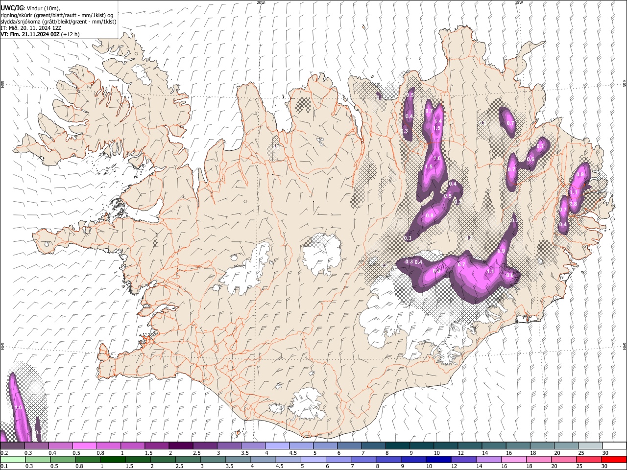This screenshot has width=627, height=470.
Task: Click the 'IT: Mið. 20. 11. 2024 12Z' line
Action: (31, 28)
